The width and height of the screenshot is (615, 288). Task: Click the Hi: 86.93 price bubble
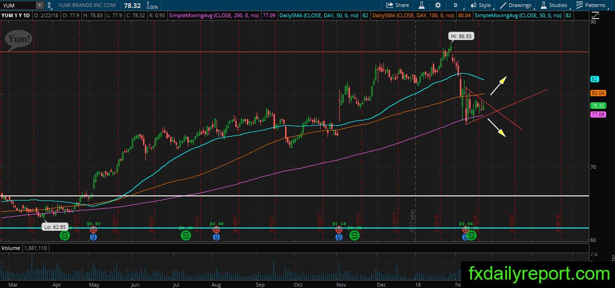461,36
